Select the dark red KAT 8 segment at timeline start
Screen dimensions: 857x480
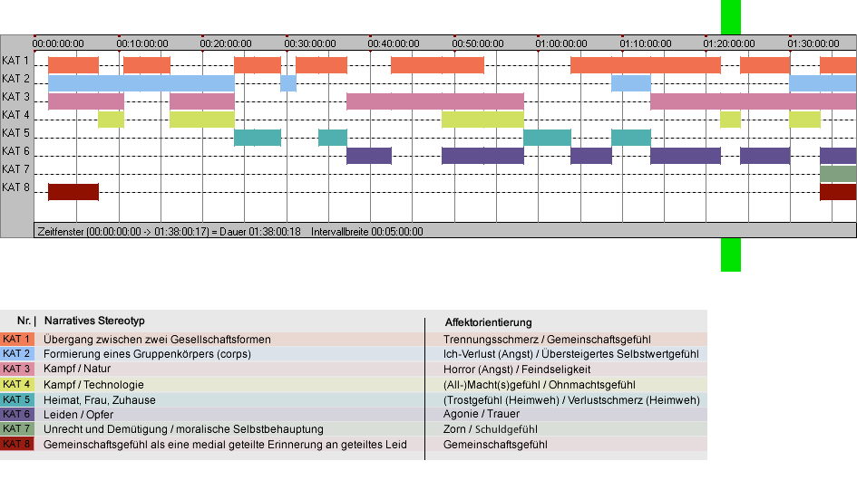point(73,192)
